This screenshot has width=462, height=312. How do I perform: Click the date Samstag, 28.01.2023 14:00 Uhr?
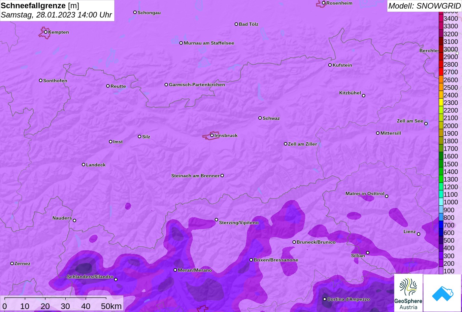[x=56, y=15]
